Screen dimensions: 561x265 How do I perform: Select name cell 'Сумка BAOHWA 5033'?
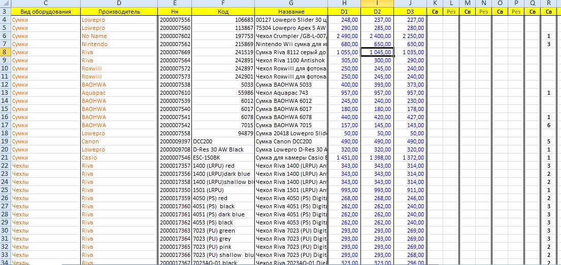pos(291,85)
